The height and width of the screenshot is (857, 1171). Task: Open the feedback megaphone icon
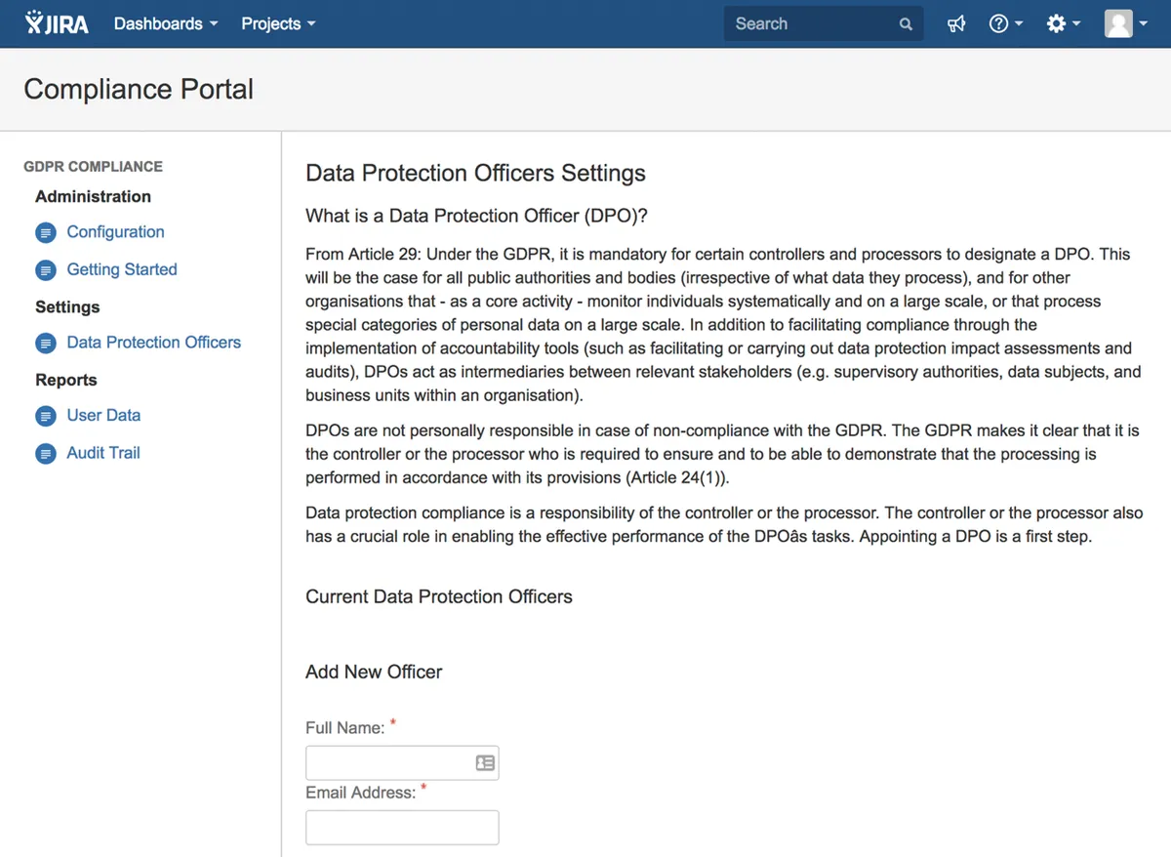point(956,23)
